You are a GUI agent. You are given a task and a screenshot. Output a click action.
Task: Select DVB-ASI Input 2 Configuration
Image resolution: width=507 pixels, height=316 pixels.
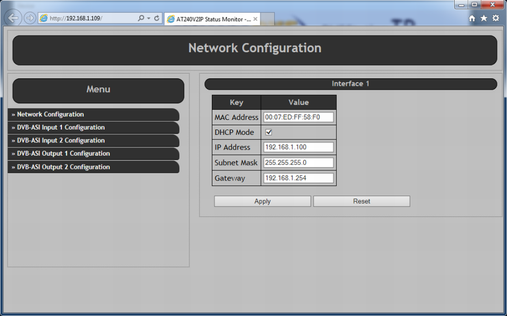[61, 141]
